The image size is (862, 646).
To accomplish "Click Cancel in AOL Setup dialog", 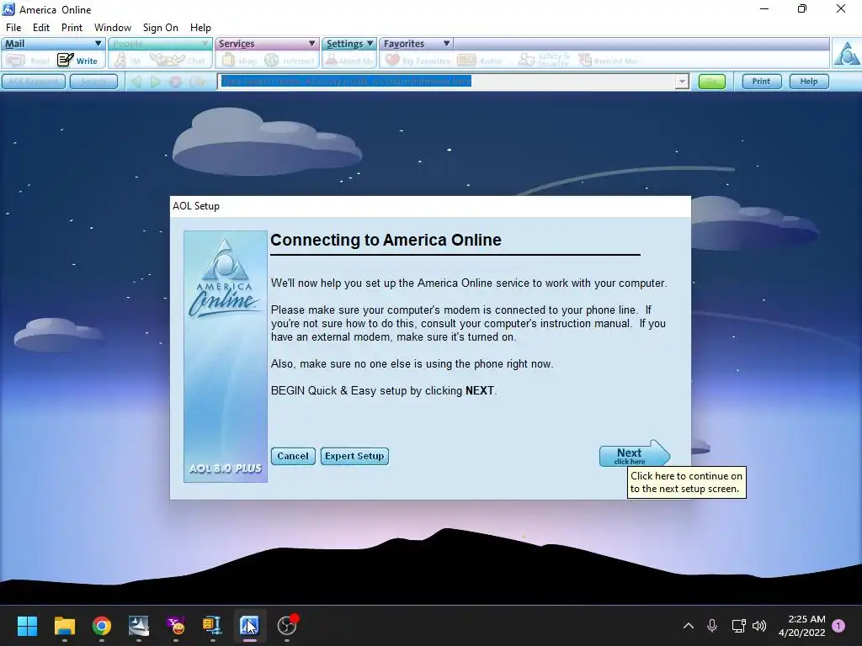I will click(x=293, y=456).
